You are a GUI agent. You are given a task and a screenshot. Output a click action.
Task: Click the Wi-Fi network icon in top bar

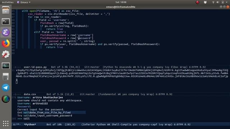click(213, 2)
